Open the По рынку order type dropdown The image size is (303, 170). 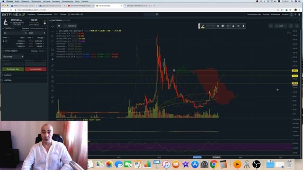13,57
